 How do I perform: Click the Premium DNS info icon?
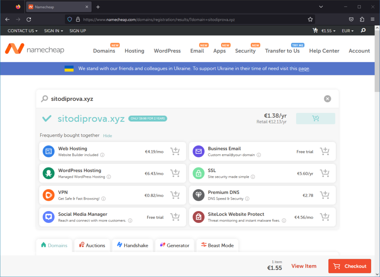click(247, 198)
